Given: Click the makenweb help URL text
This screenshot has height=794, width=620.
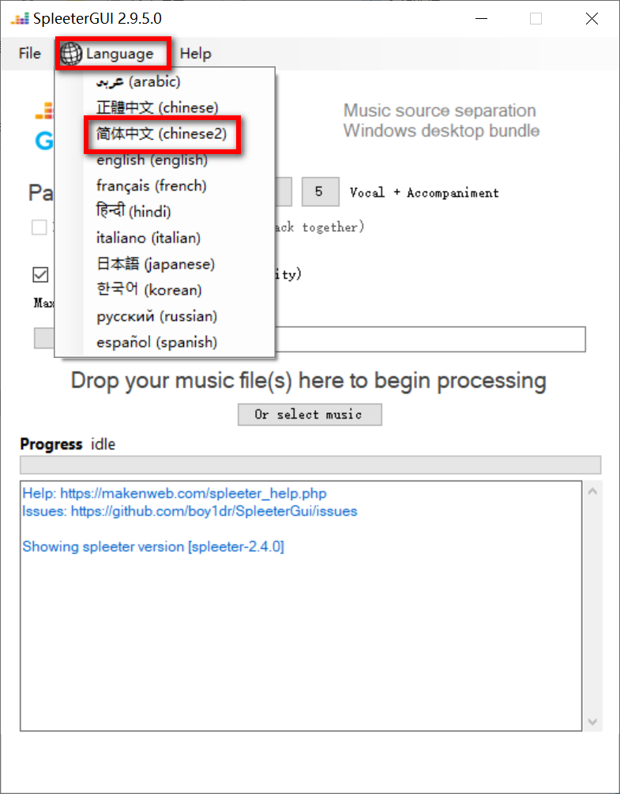Looking at the screenshot, I should click(x=194, y=493).
